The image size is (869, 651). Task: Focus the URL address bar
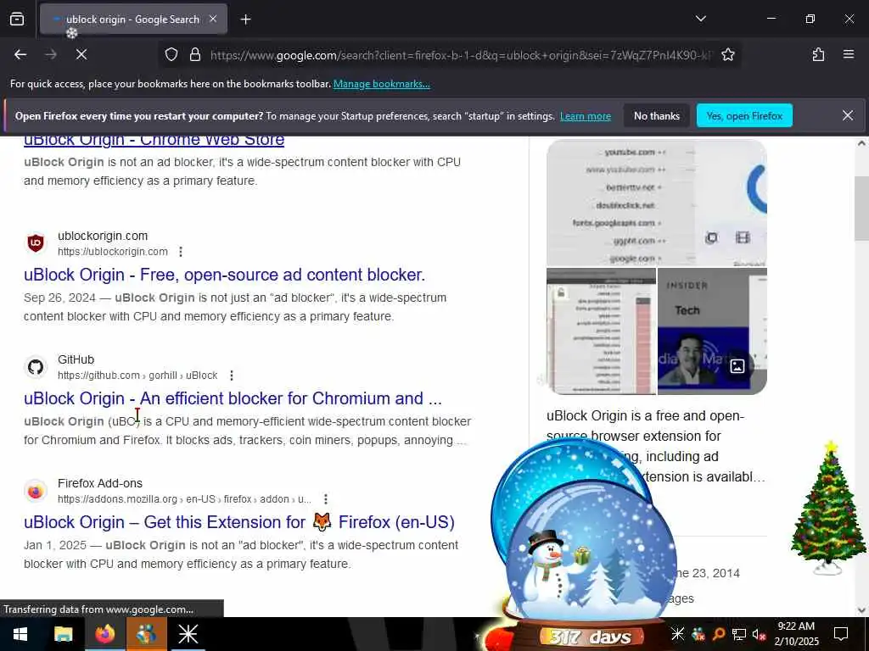coord(461,55)
